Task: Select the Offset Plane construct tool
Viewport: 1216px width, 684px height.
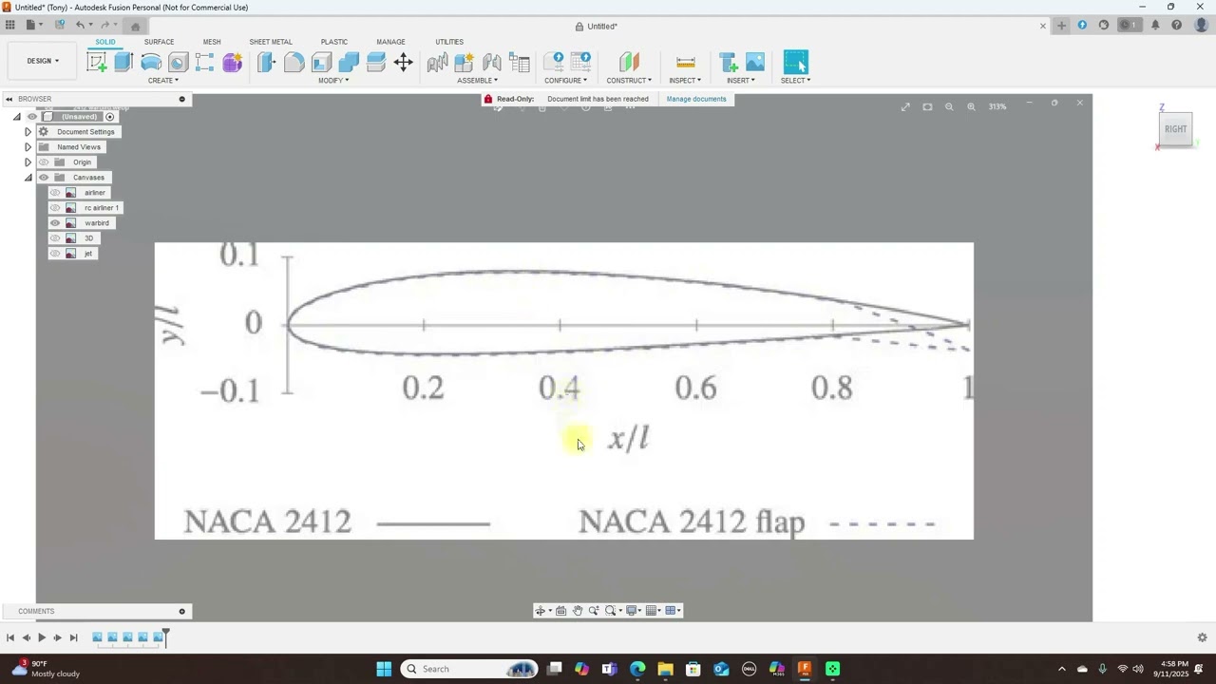Action: pos(629,63)
